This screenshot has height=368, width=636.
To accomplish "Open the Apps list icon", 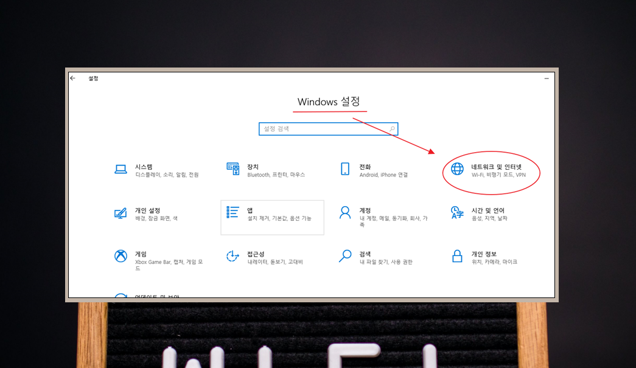I will click(233, 212).
